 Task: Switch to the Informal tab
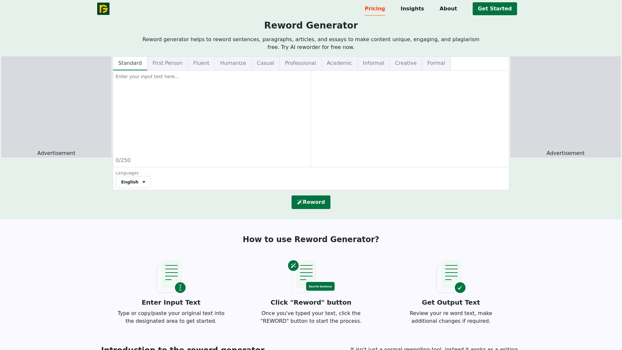click(373, 63)
